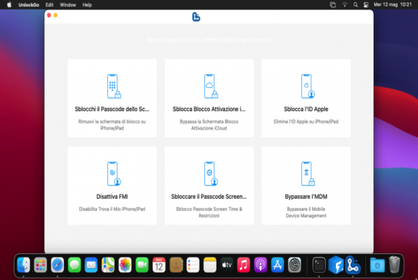This screenshot has height=280, width=418.
Task: Click the UnlockGo icon in the Dock
Action: (352, 265)
